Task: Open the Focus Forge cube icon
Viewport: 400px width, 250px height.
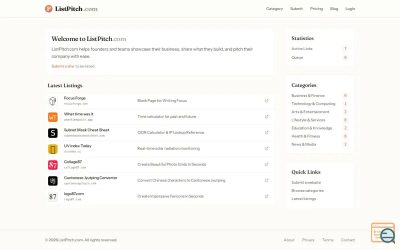Action: point(53,101)
